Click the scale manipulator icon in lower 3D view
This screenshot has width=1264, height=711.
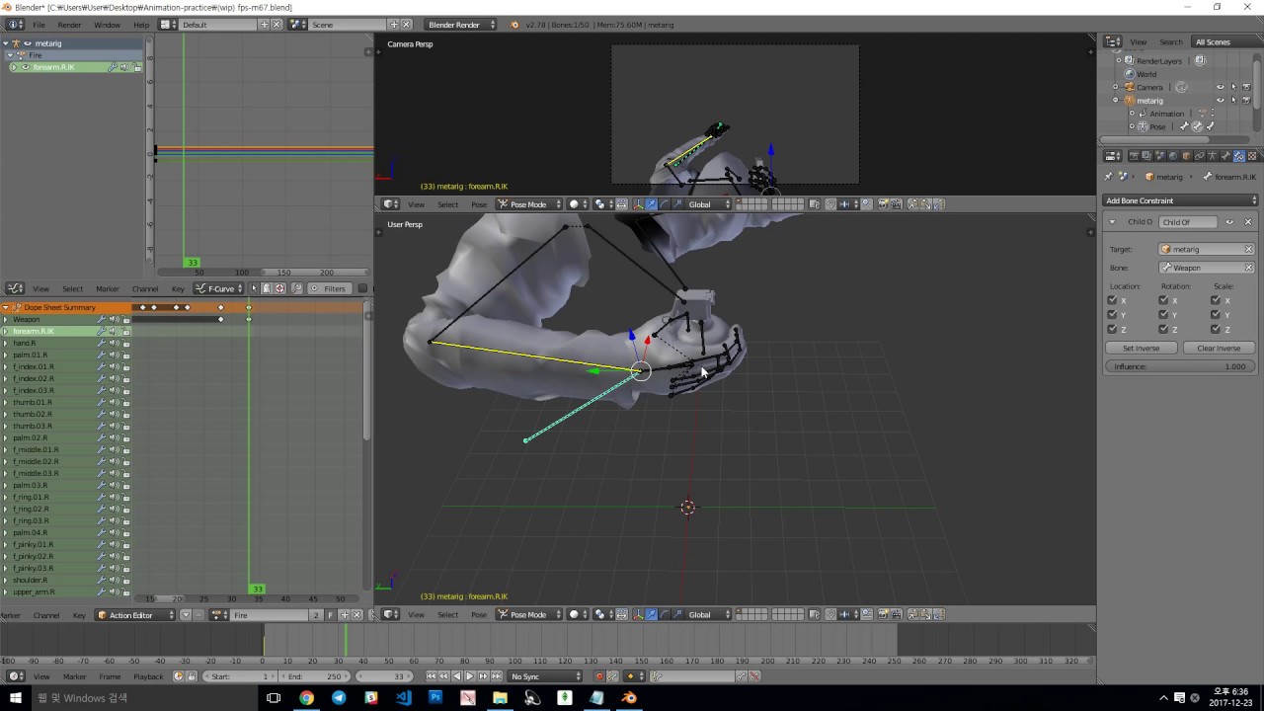coord(678,614)
